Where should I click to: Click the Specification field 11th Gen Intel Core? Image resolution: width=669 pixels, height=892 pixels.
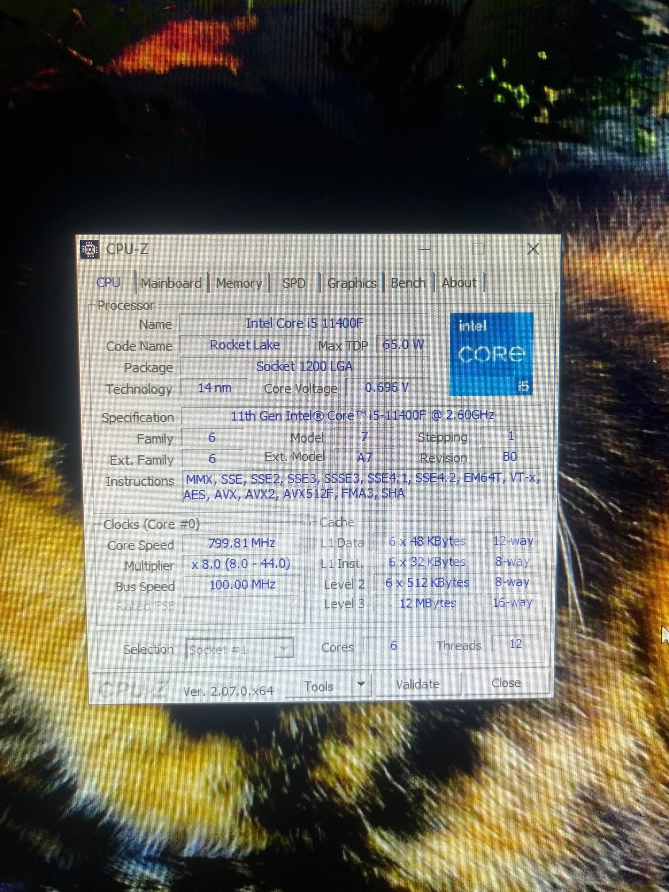362,415
